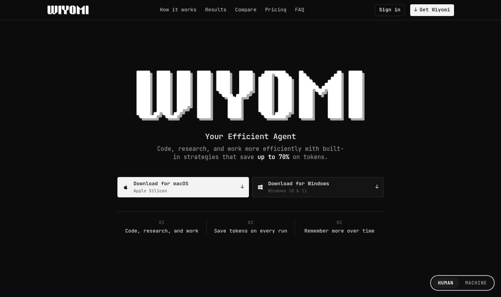Click the down arrow on macOS download button

point(242,187)
